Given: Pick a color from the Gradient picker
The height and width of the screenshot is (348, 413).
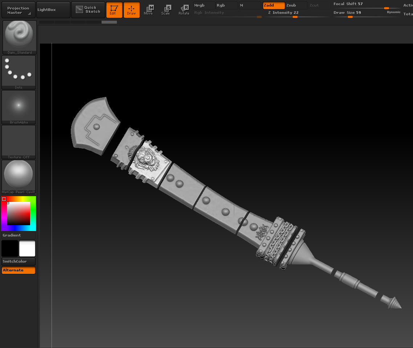Looking at the screenshot, I should coord(19,214).
